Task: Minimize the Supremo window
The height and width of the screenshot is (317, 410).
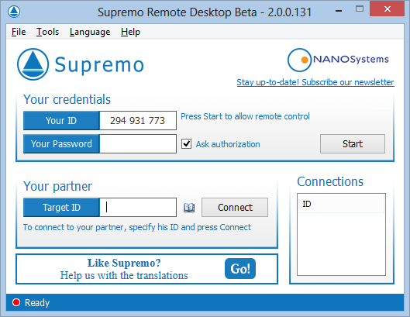Action: click(x=339, y=11)
